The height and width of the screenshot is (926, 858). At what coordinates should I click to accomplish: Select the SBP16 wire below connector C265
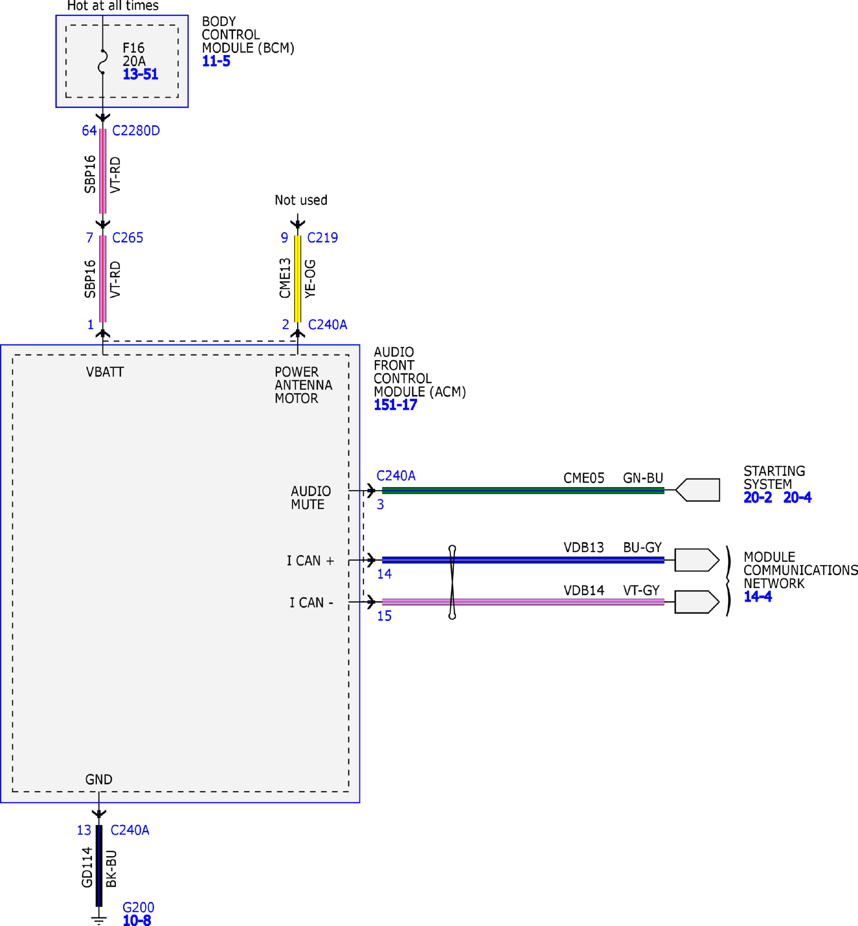click(x=103, y=279)
